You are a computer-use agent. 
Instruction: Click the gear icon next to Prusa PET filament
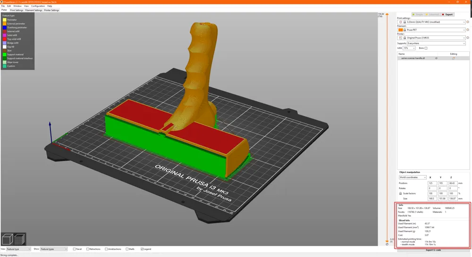coord(467,30)
